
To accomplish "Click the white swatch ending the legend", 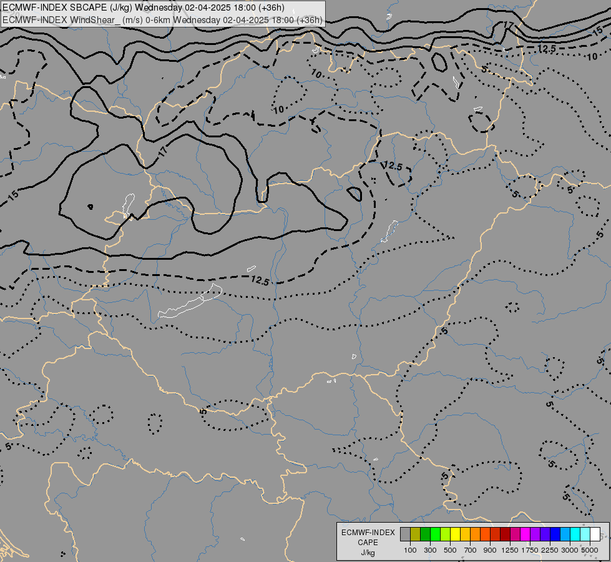I will tap(595, 535).
